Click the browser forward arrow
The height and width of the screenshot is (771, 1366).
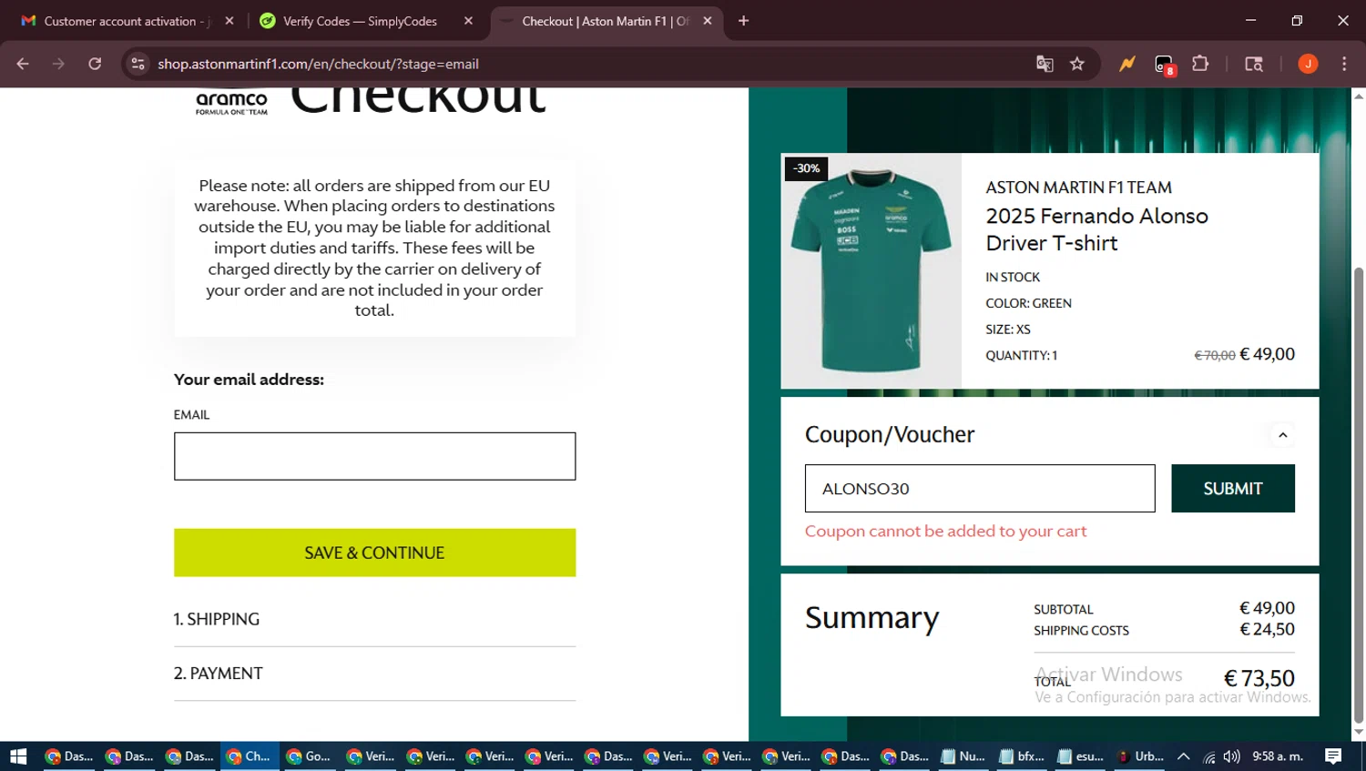click(x=58, y=64)
